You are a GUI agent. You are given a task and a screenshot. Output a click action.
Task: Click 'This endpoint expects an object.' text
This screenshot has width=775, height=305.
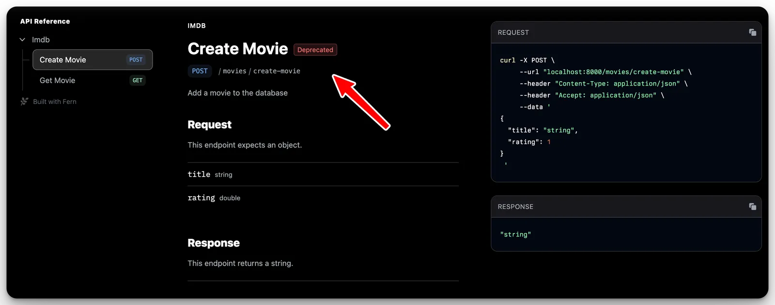[245, 145]
